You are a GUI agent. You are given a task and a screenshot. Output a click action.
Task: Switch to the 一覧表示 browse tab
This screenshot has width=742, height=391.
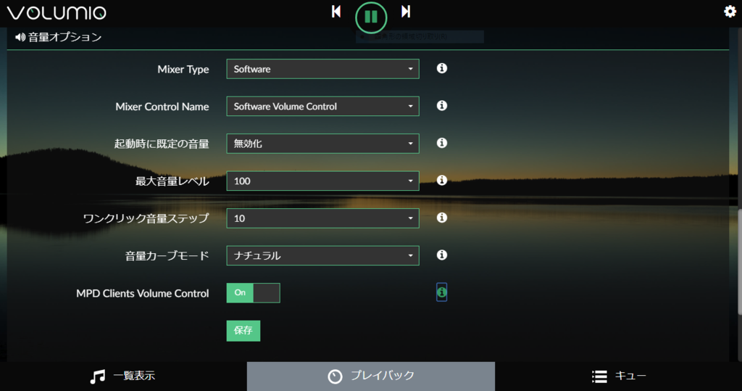123,376
